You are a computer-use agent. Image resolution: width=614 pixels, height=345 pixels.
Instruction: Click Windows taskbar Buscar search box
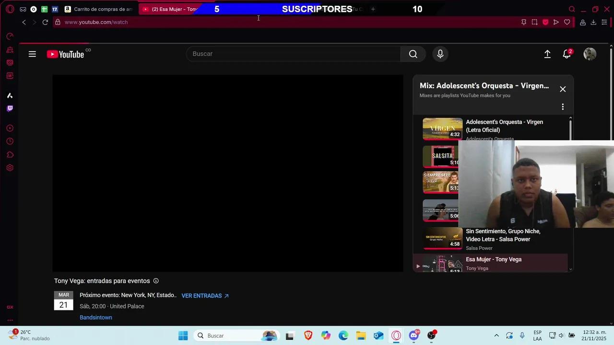tap(237, 336)
